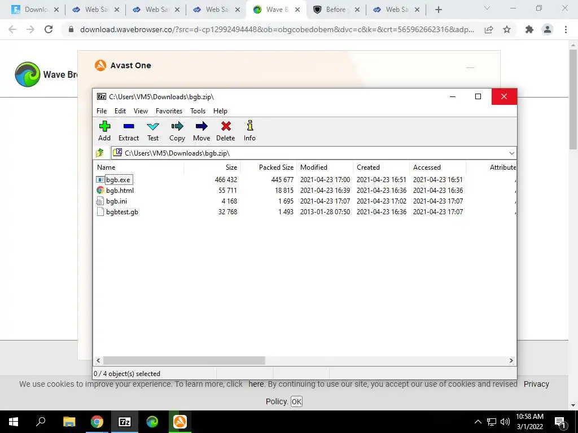Open Chrome tab search chevron

pyautogui.click(x=487, y=8)
